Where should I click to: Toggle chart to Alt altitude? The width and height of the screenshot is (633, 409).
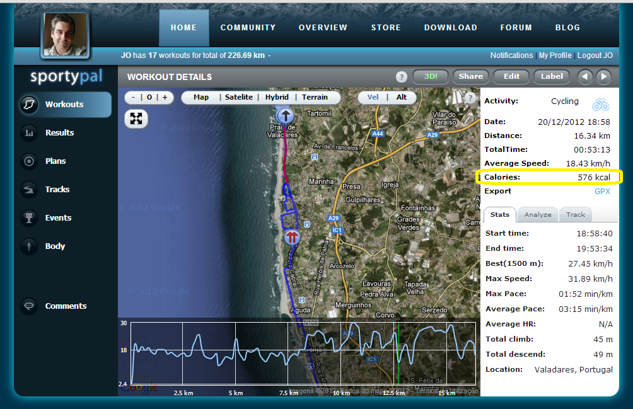(x=402, y=97)
